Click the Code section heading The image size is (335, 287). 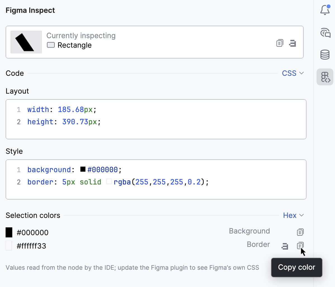15,73
